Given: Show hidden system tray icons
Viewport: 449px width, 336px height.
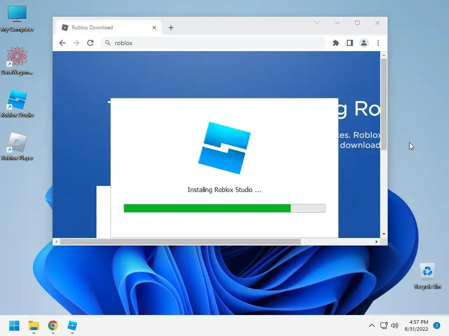Looking at the screenshot, I should pos(372,325).
